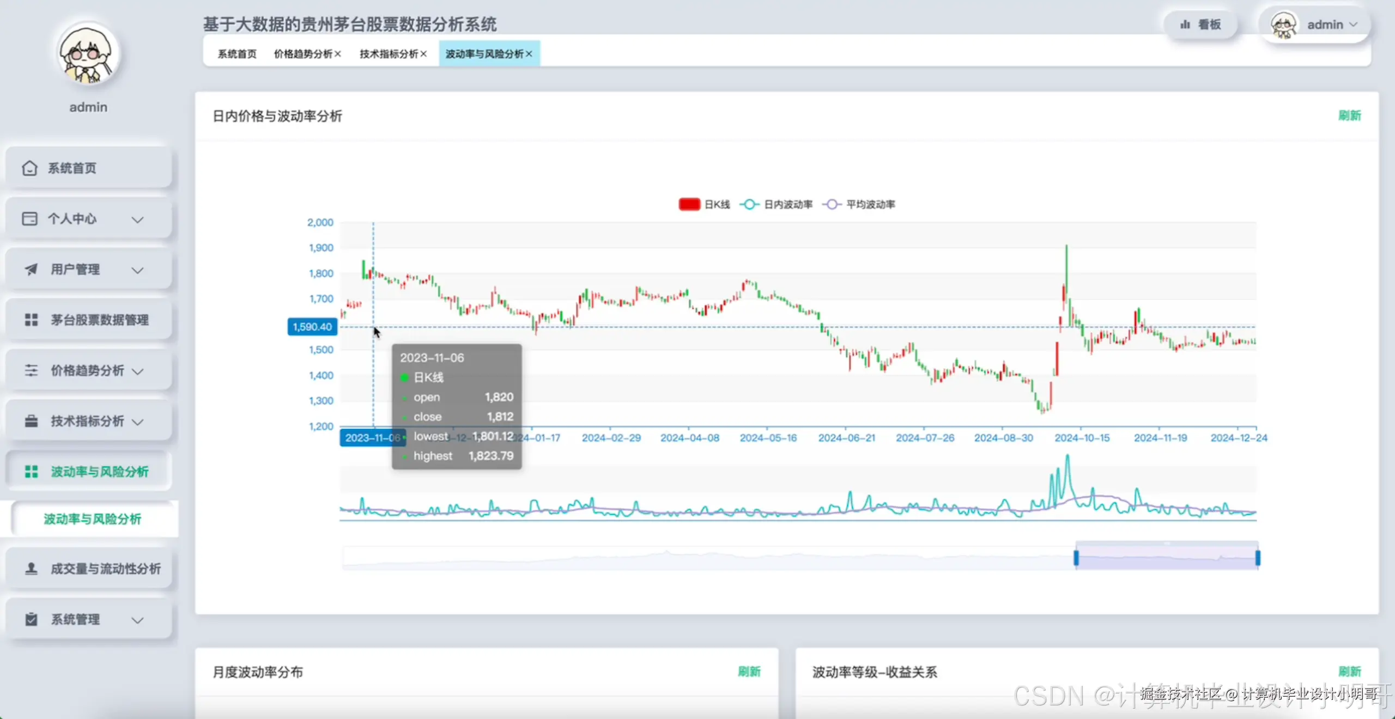The width and height of the screenshot is (1395, 719).
Task: Click the paper plane icon for 用户管理
Action: [31, 270]
